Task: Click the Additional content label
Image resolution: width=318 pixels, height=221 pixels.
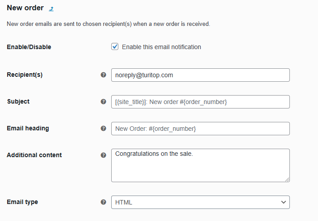Action: coord(34,155)
